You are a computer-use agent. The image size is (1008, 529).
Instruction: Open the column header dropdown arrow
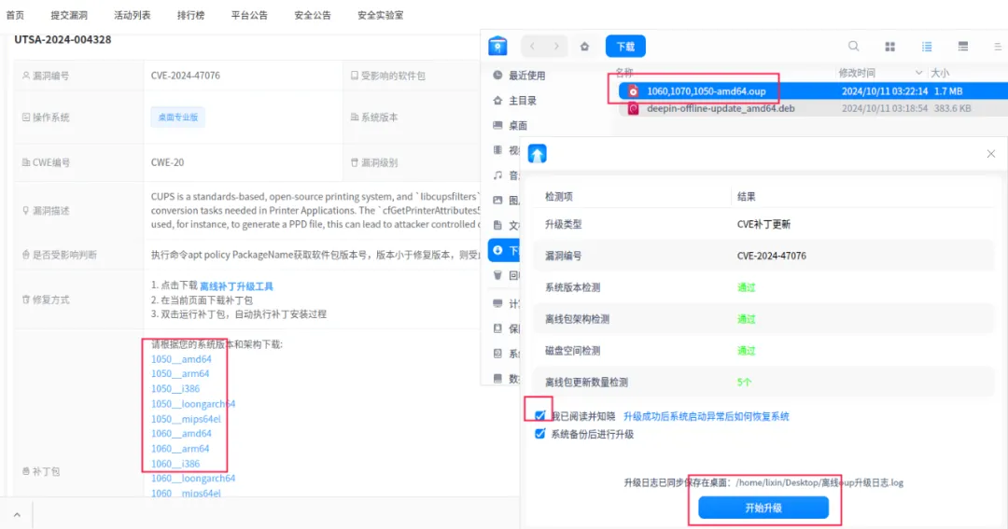pyautogui.click(x=918, y=73)
